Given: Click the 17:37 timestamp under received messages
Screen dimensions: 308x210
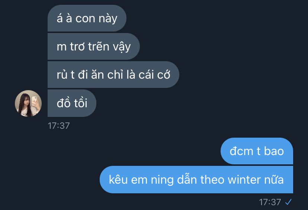Looking at the screenshot, I should pos(59,125).
